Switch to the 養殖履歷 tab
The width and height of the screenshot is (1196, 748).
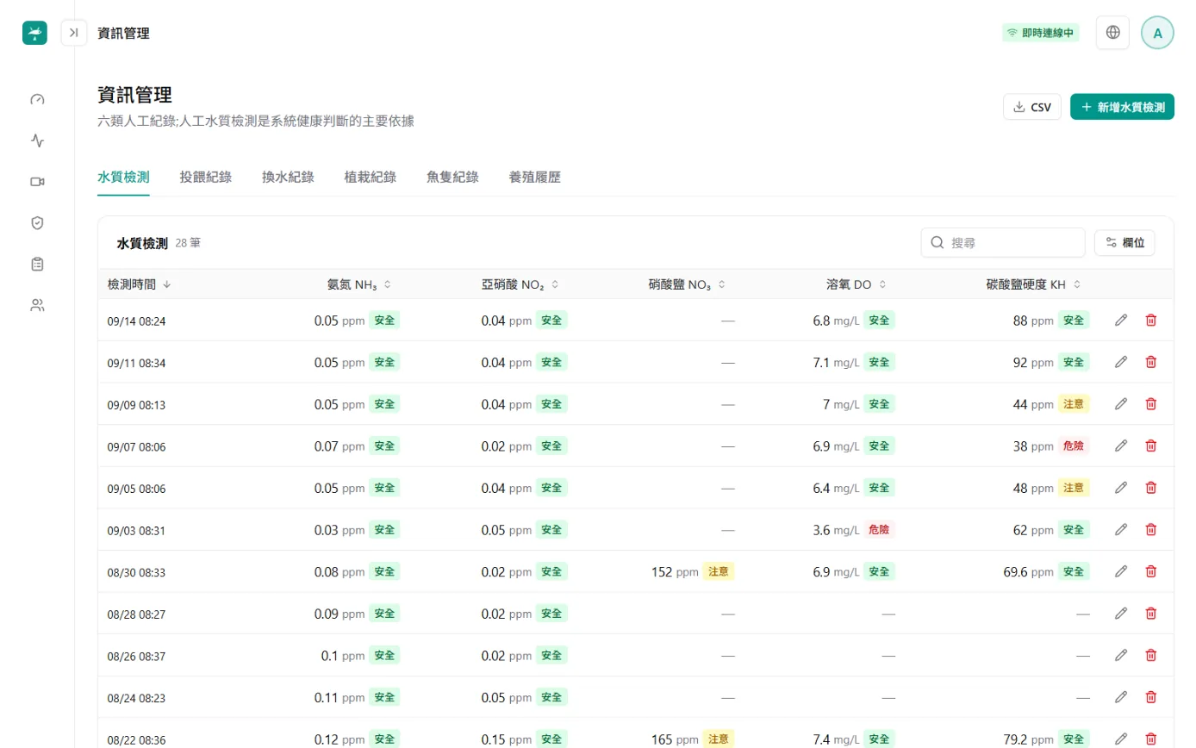click(535, 178)
